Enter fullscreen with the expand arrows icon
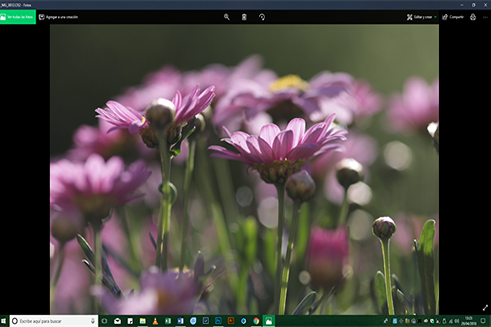This screenshot has width=491, height=327. pyautogui.click(x=484, y=307)
